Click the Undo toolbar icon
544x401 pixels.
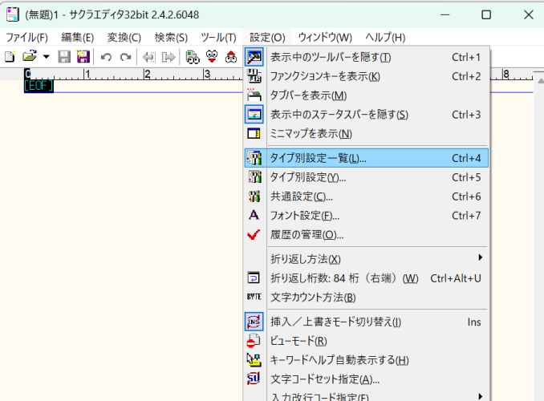tap(106, 57)
